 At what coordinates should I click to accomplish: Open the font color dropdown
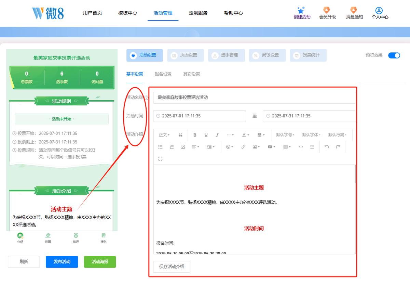pyautogui.click(x=246, y=135)
